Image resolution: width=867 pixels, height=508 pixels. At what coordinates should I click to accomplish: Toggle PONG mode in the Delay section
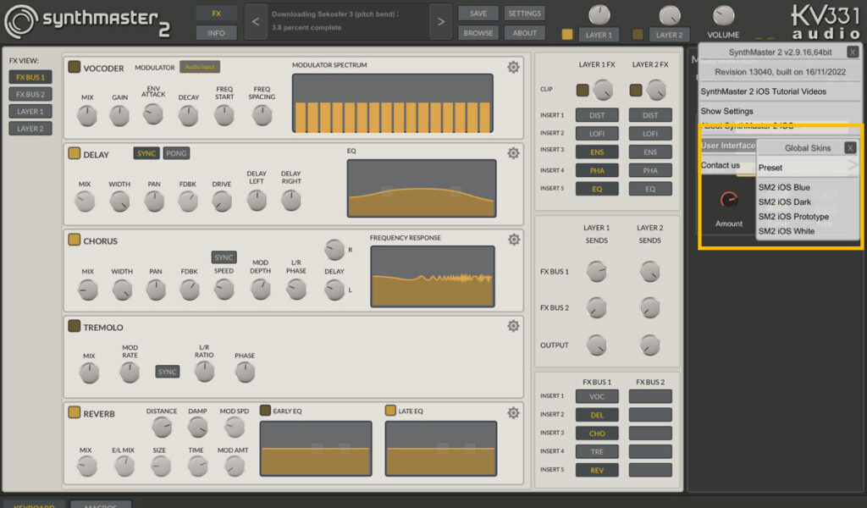175,153
